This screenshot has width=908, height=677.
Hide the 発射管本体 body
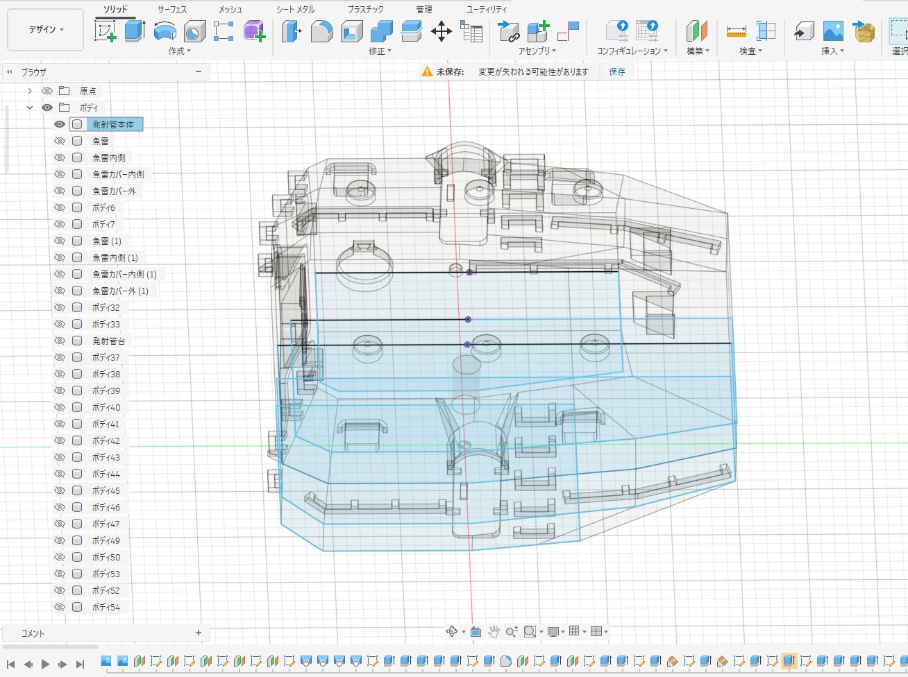(60, 124)
